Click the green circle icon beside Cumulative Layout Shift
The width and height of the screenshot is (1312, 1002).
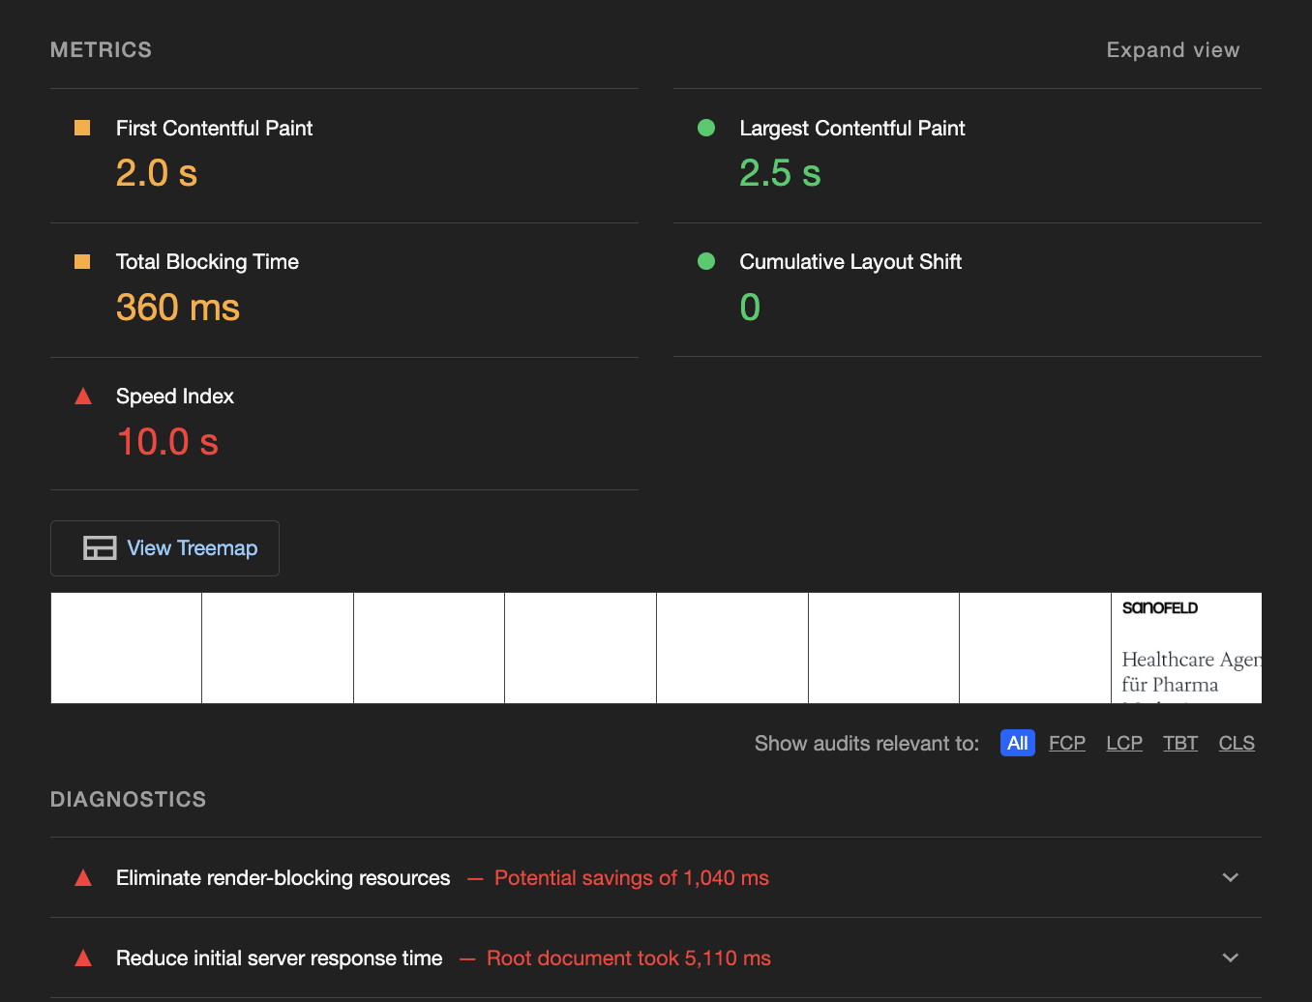[x=706, y=261]
